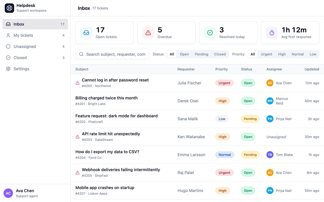The height and width of the screenshot is (202, 324).
Task: Click Ava Chen avatar on ticket #4200
Action: coord(270,83)
